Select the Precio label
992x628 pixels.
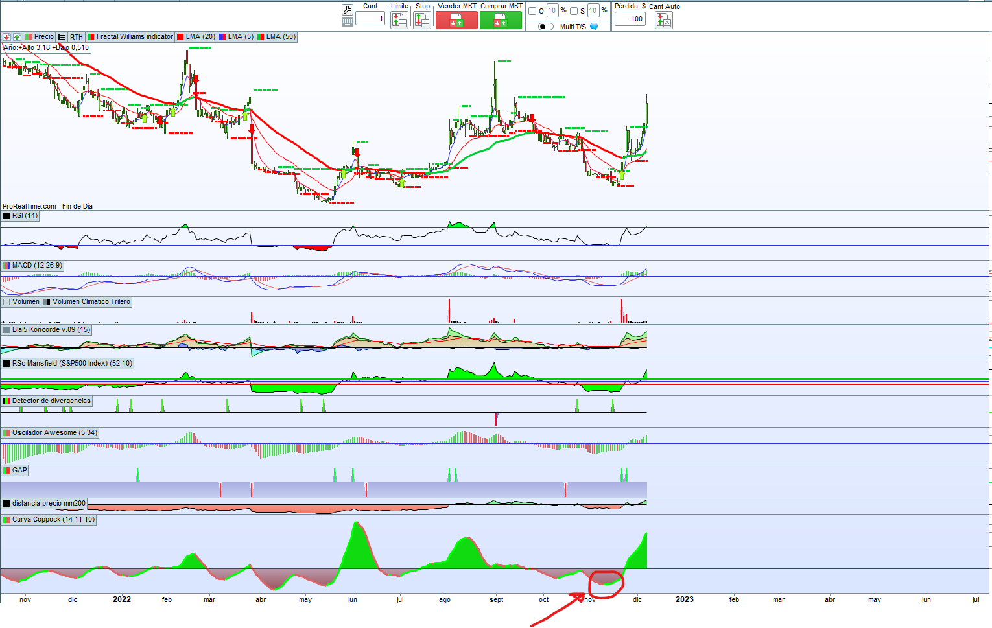point(44,37)
